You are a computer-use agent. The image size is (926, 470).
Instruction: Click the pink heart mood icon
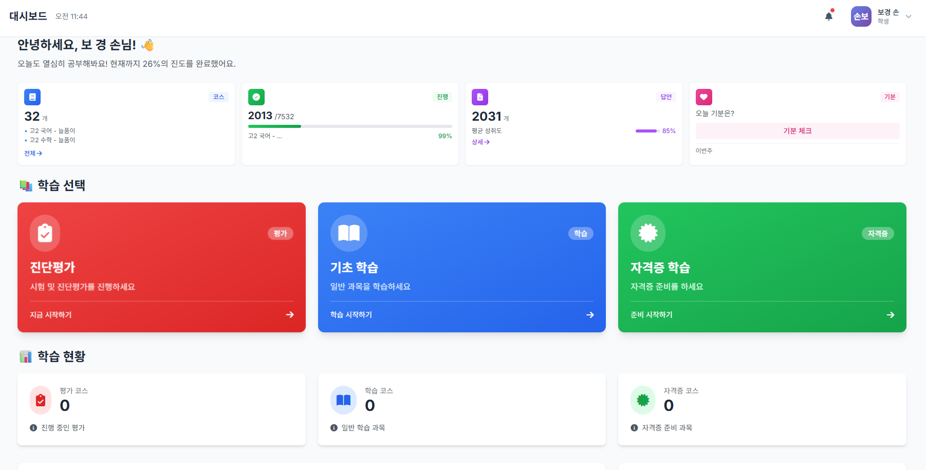(703, 97)
